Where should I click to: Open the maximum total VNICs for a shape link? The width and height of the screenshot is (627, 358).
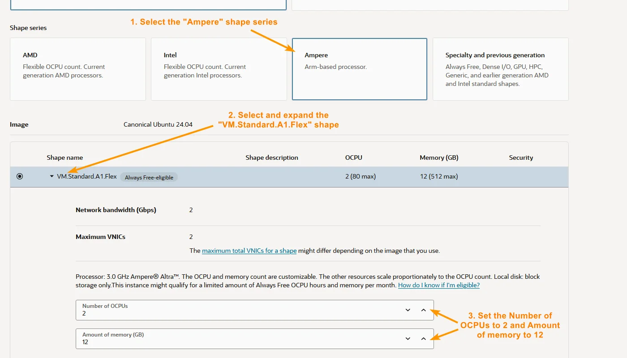pos(249,251)
